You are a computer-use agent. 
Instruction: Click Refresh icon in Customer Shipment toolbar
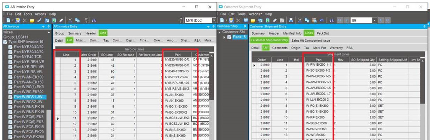(x=267, y=20)
